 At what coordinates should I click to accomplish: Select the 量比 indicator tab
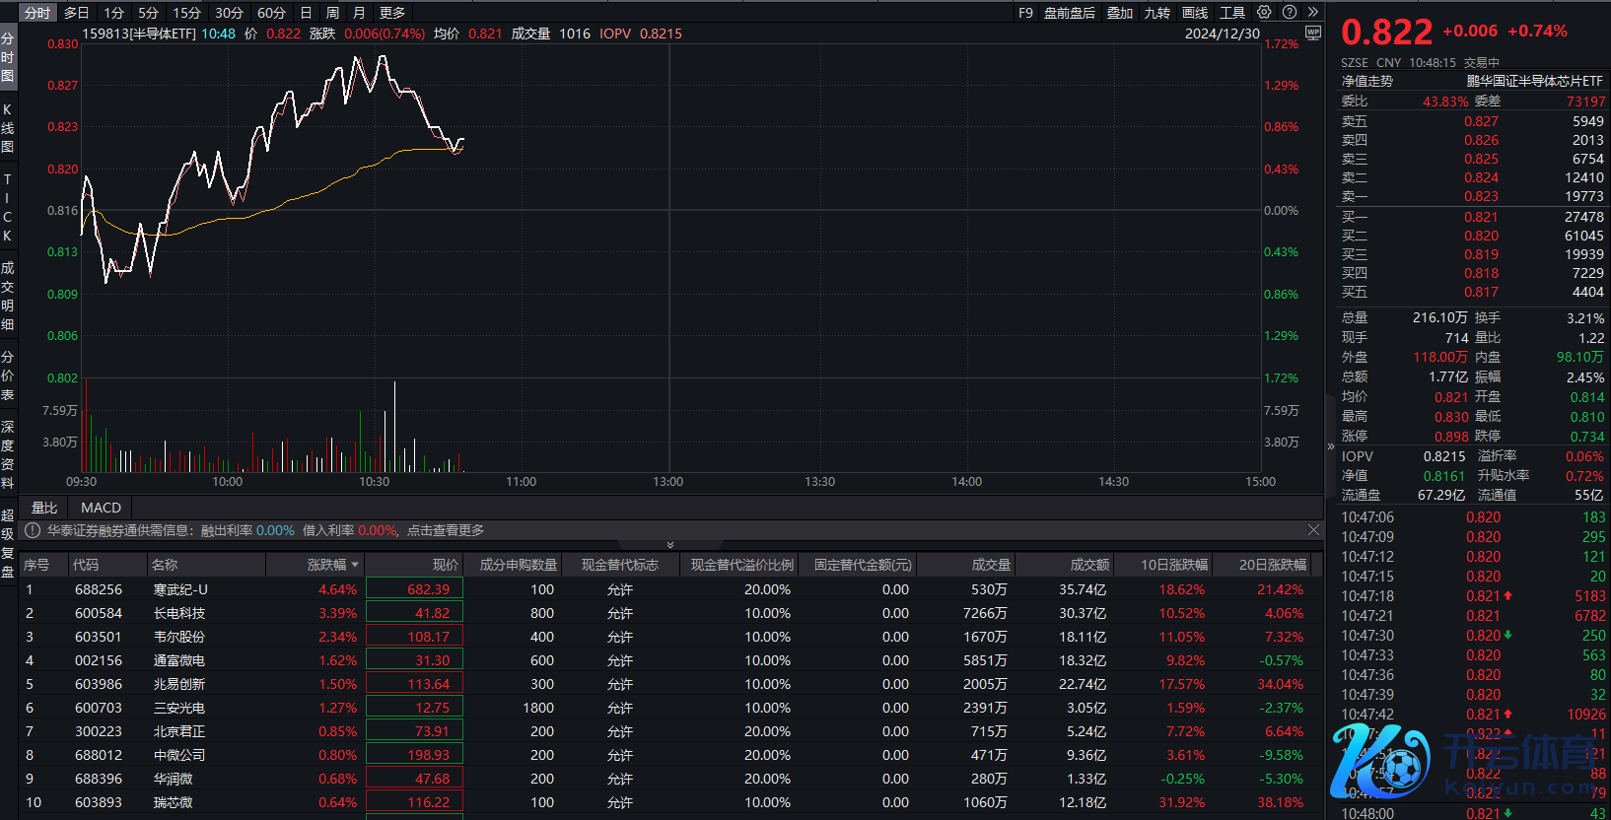point(44,508)
